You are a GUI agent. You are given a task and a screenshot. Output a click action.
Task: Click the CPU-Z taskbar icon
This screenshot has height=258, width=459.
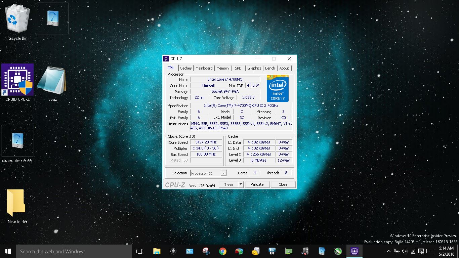click(354, 251)
